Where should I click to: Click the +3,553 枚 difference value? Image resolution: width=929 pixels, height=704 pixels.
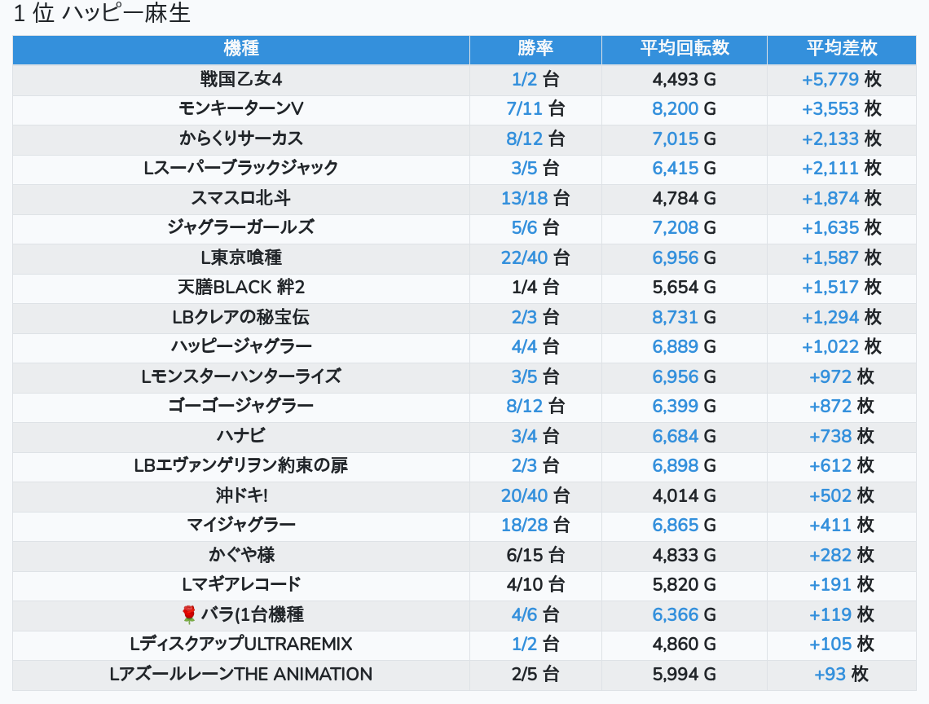tap(841, 109)
